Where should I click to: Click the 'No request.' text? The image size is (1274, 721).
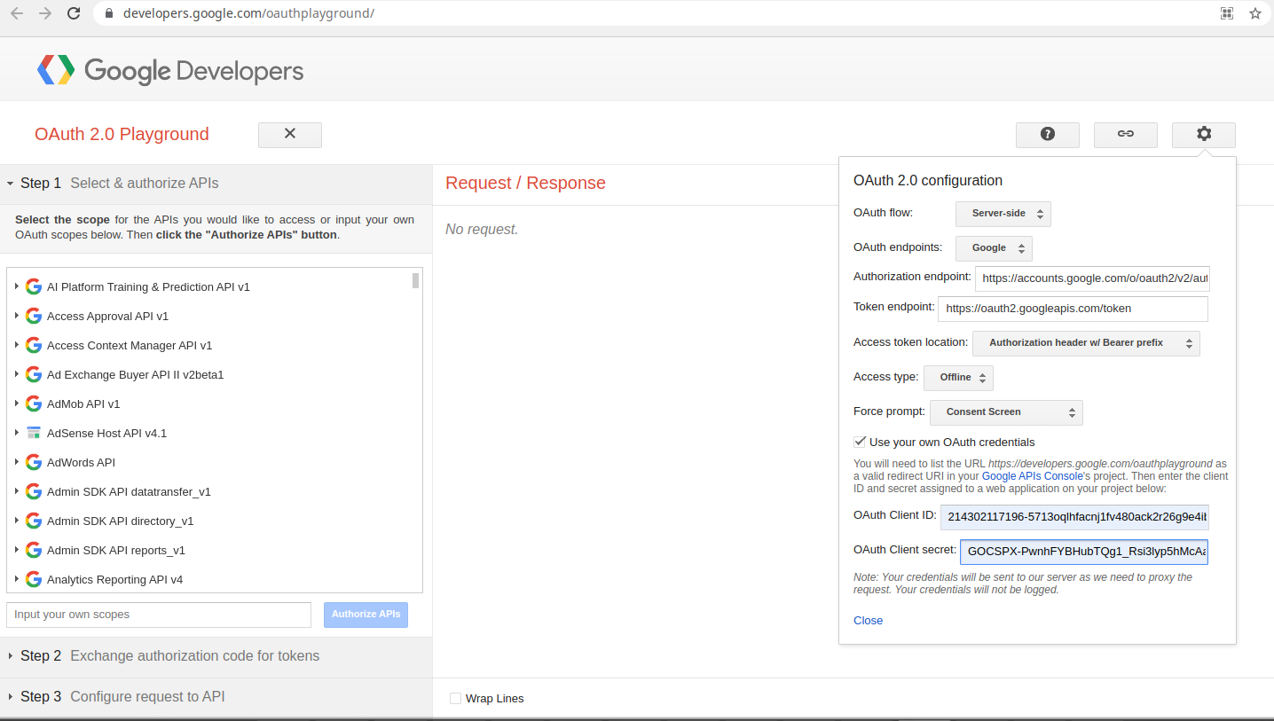pos(482,229)
